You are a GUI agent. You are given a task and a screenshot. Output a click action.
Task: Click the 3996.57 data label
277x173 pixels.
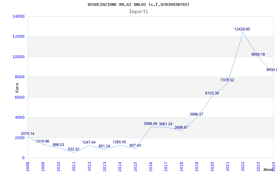pos(196,114)
